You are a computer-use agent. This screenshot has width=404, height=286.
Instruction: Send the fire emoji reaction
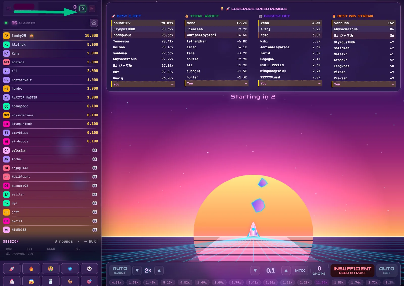pos(31,269)
